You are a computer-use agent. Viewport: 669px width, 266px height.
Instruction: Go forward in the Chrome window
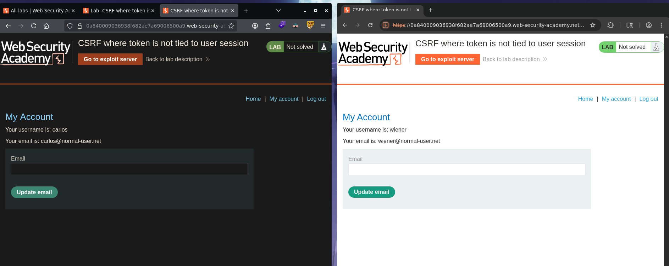358,25
